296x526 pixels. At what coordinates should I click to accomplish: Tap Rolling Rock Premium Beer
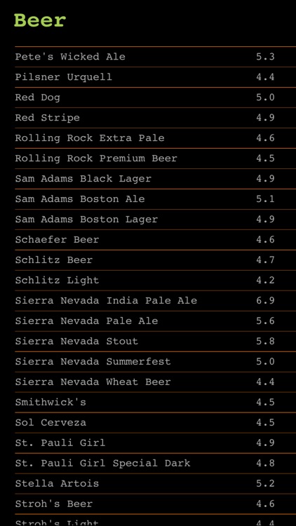156,159
